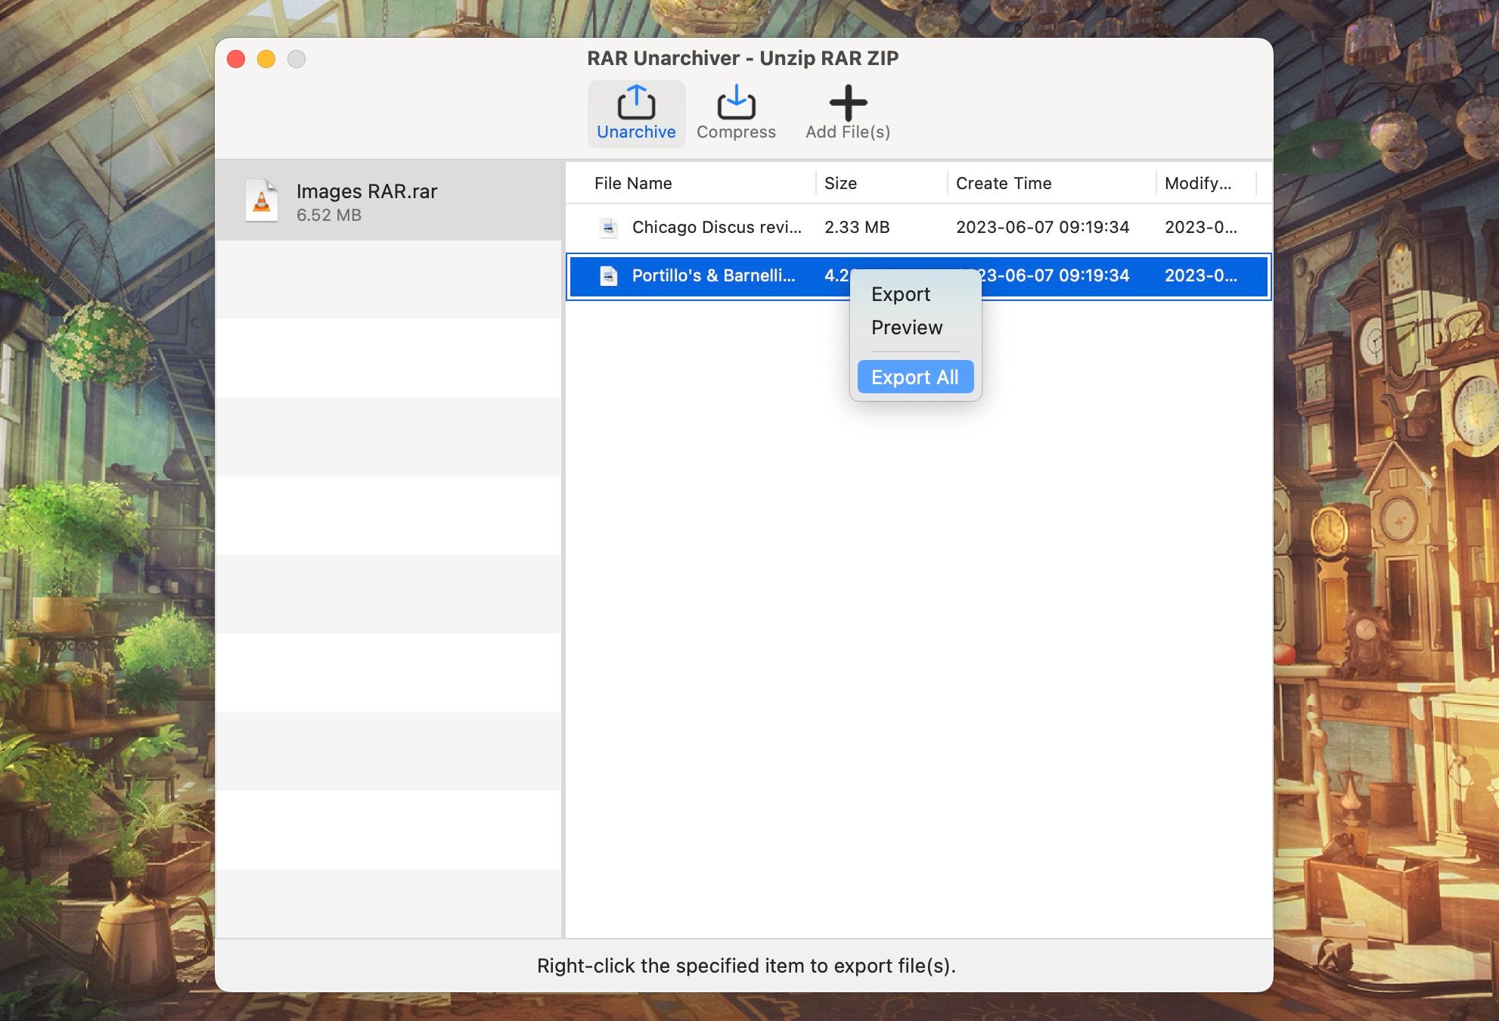
Task: Click the Portillo's & Barnelli file icon
Action: (x=609, y=276)
